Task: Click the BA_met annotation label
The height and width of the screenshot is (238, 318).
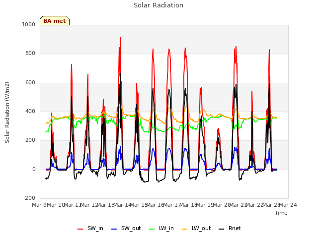Action: [x=55, y=21]
